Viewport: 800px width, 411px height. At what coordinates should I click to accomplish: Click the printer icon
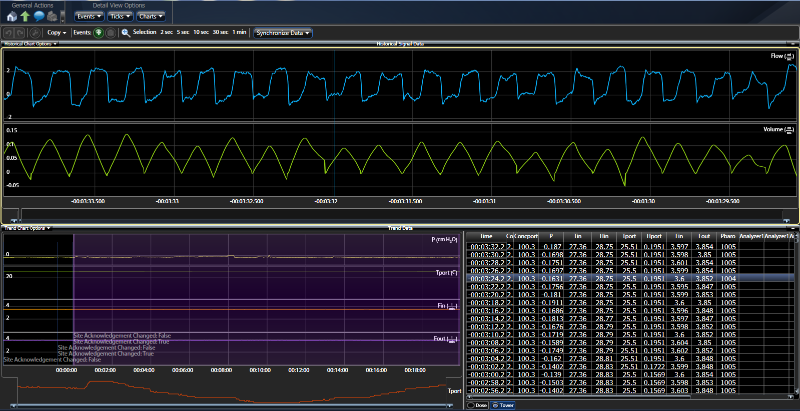tap(52, 16)
